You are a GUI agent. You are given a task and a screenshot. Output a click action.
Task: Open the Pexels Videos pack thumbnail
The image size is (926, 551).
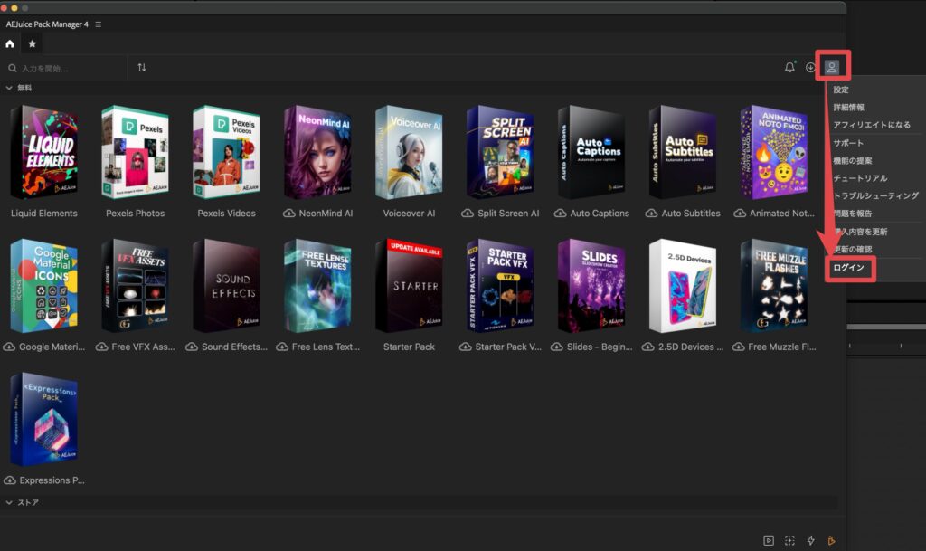click(x=227, y=152)
